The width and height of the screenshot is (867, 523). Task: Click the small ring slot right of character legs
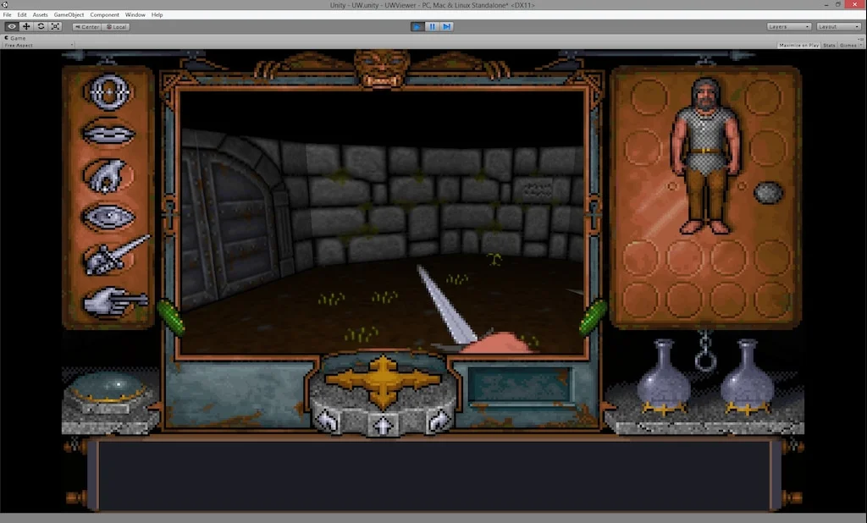point(742,186)
